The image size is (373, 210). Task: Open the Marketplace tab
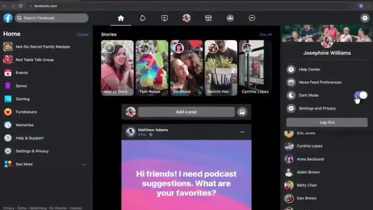(x=208, y=18)
